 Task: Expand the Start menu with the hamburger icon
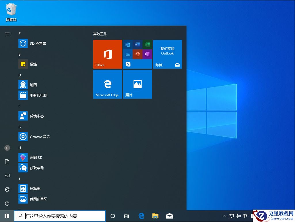click(x=7, y=34)
